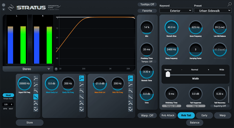
Task: Select the 12 dB high-pass input filter icon
Action: coord(36,78)
